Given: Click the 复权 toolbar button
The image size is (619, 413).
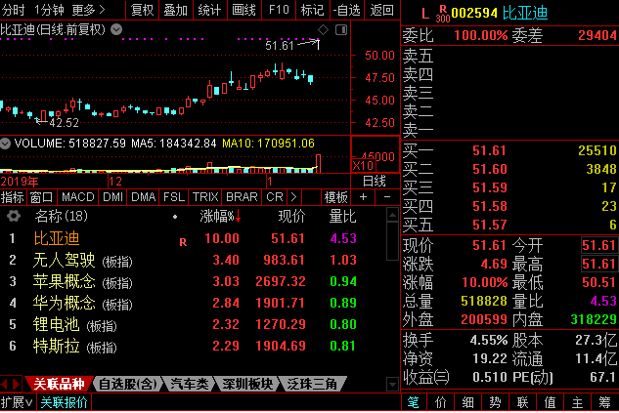Looking at the screenshot, I should pos(142,10).
